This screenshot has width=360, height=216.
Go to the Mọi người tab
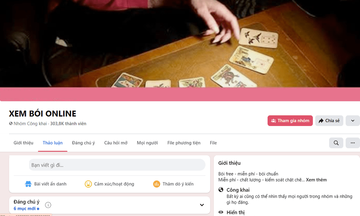(147, 143)
